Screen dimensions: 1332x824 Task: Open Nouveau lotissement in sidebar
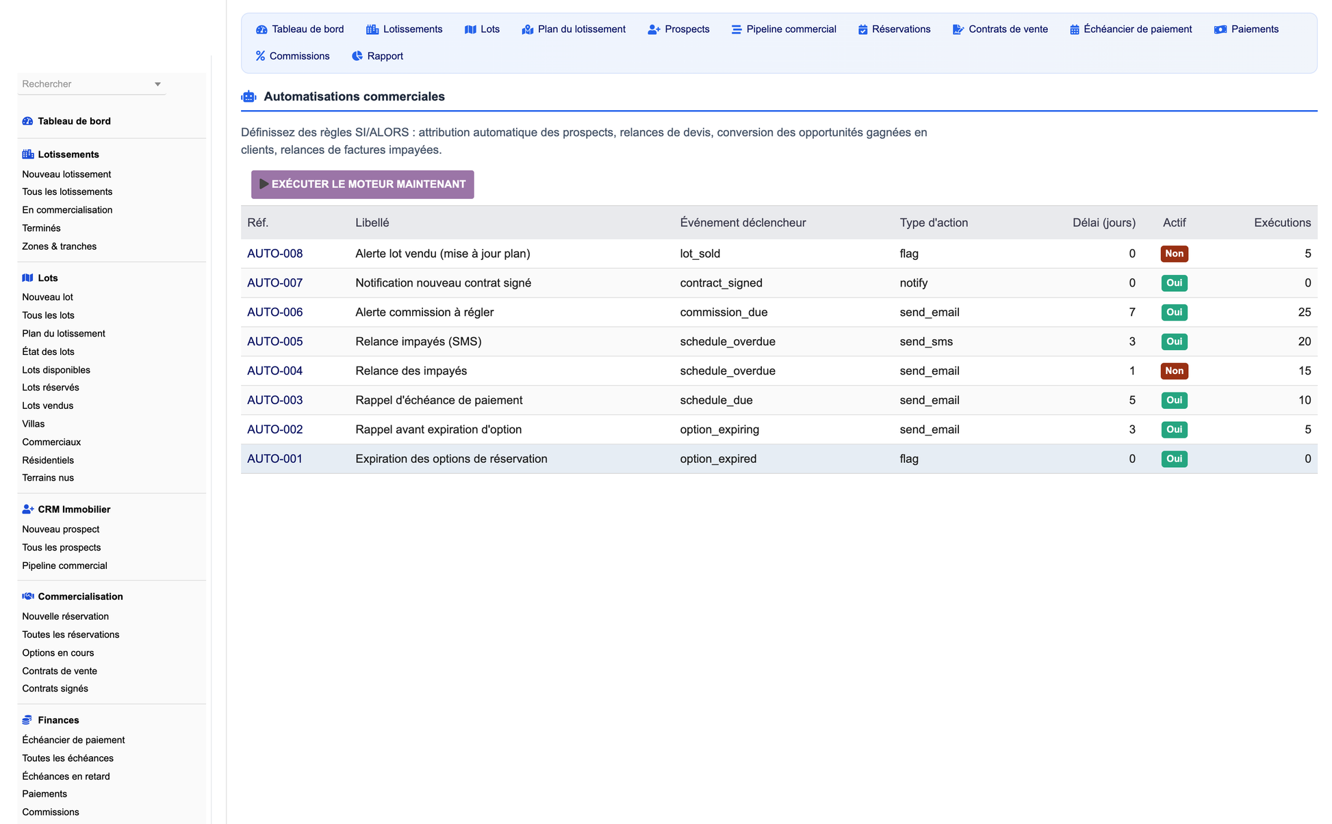click(66, 174)
